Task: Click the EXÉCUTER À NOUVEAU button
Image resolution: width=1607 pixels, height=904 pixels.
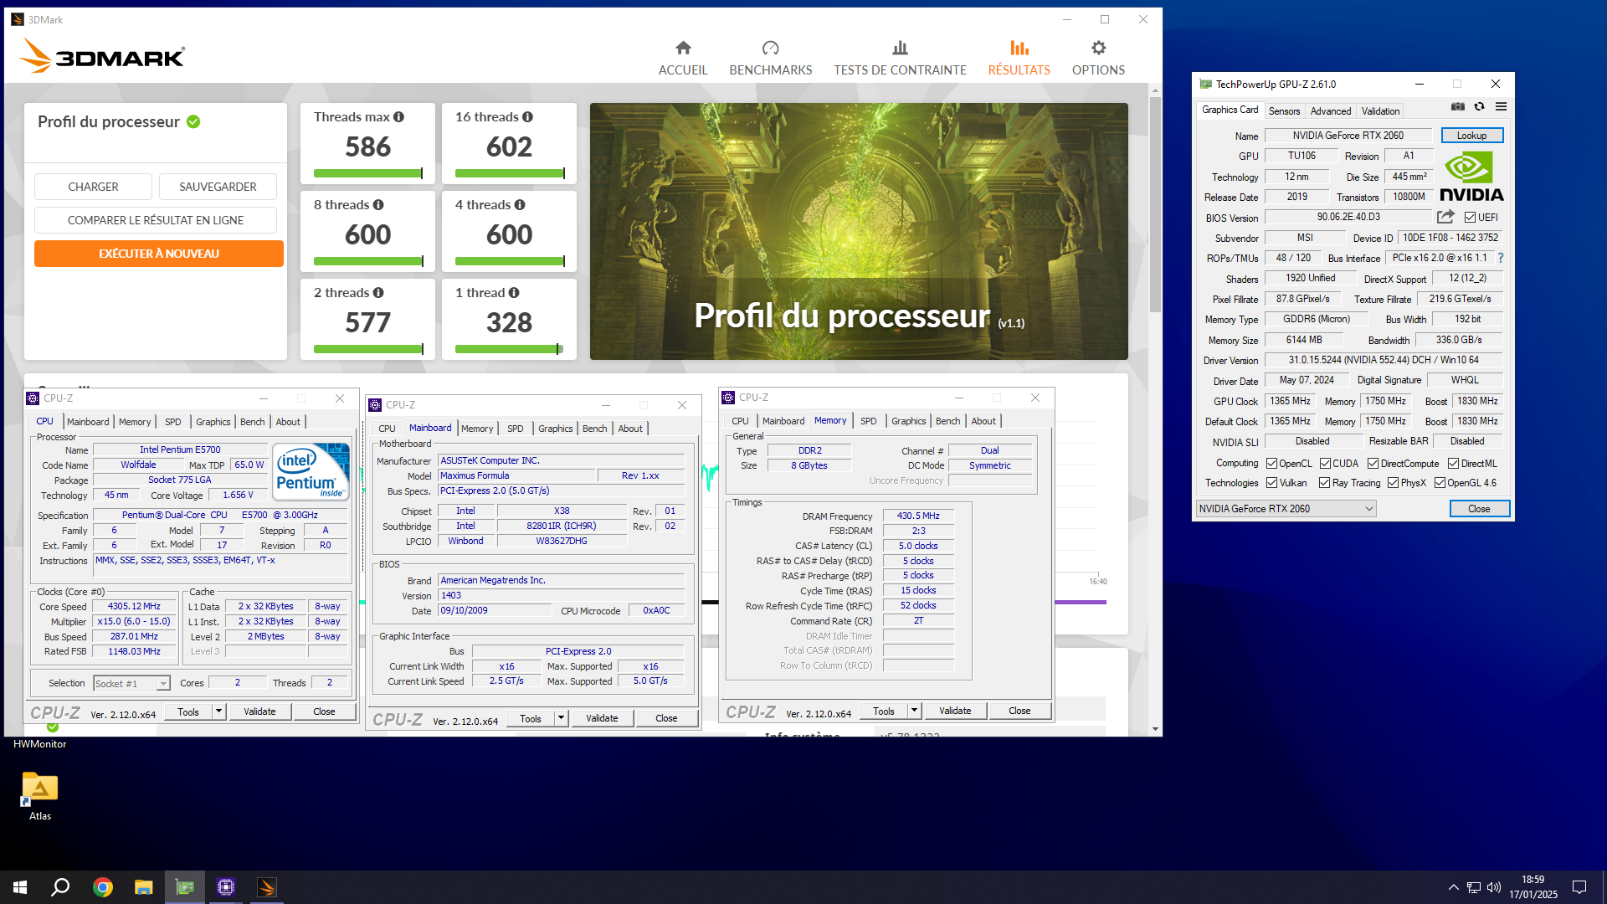Action: pos(159,254)
